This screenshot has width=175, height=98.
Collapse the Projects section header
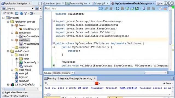point(3,13)
